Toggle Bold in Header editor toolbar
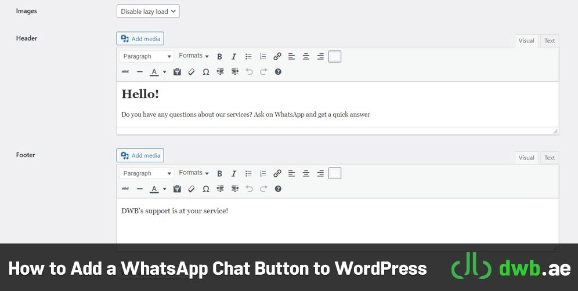Image resolution: width=578 pixels, height=291 pixels. click(220, 56)
